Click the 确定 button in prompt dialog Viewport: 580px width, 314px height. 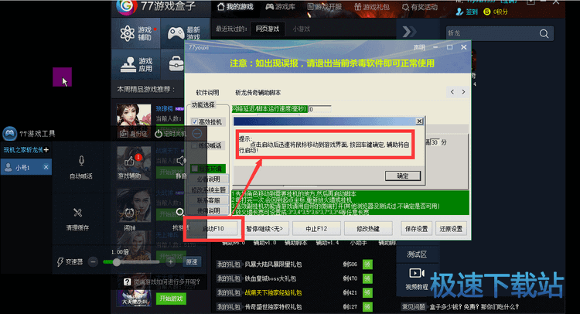pos(402,176)
